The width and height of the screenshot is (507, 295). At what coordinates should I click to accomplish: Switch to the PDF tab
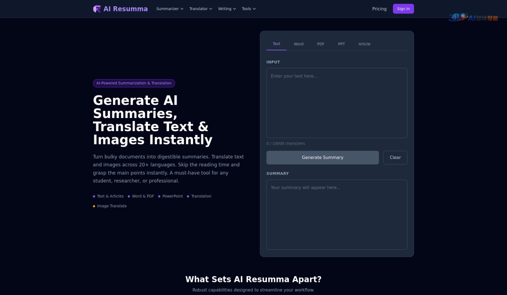pos(321,44)
